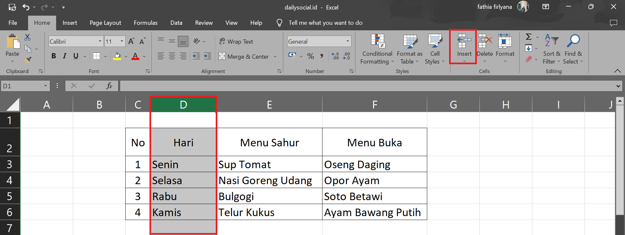Decrease font size with smaller A

(x=142, y=41)
